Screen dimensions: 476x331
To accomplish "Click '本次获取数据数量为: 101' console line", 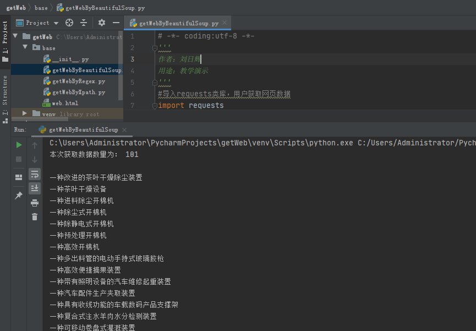I will coord(94,154).
